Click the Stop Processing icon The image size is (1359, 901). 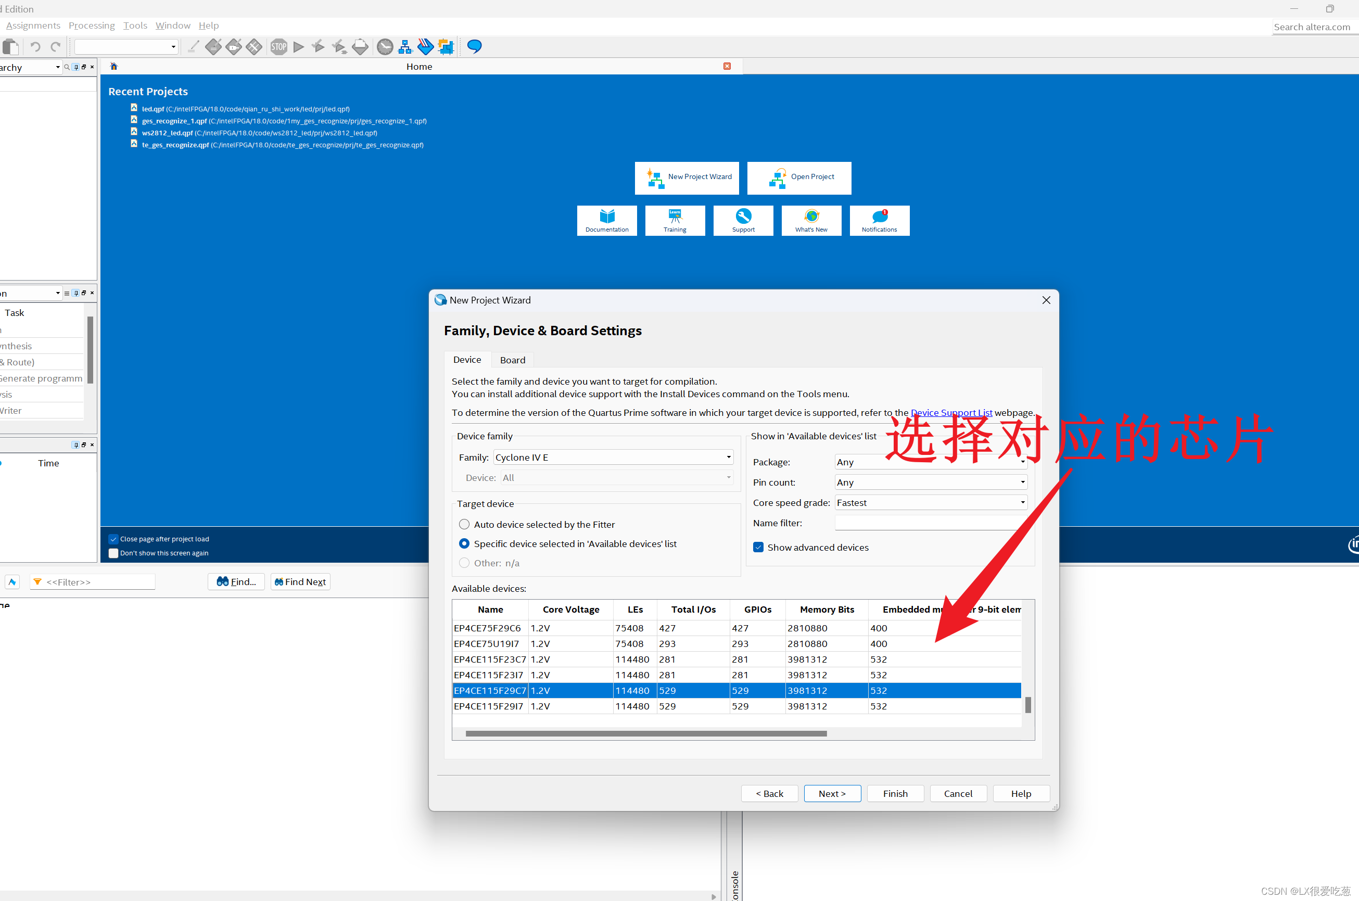pos(278,46)
